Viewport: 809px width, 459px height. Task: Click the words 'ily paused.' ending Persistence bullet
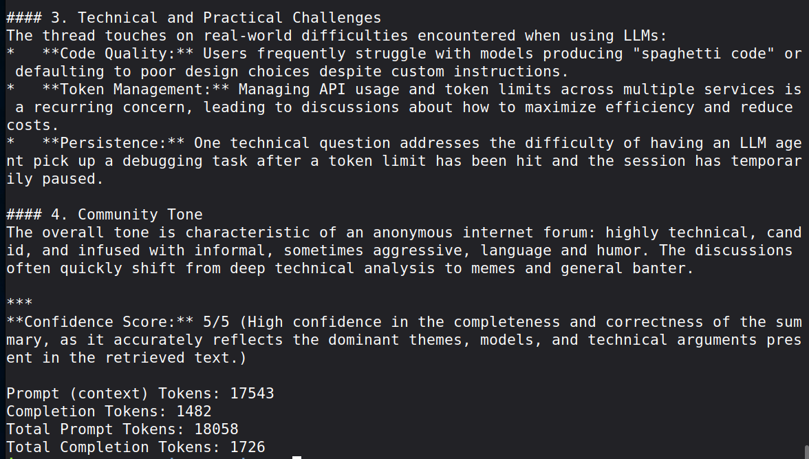55,179
